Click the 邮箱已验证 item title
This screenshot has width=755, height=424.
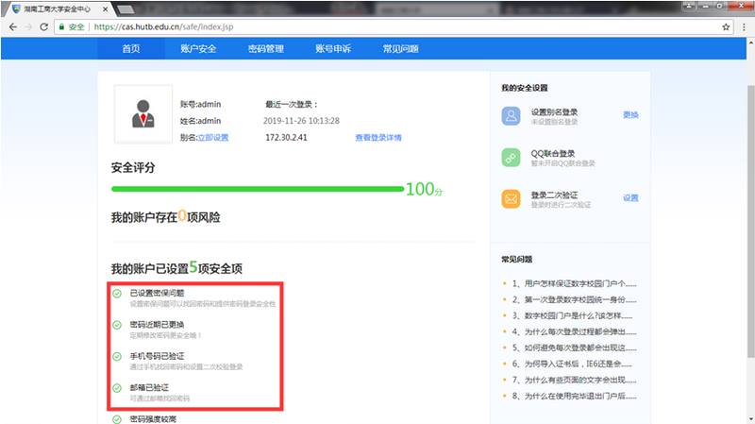pos(149,388)
